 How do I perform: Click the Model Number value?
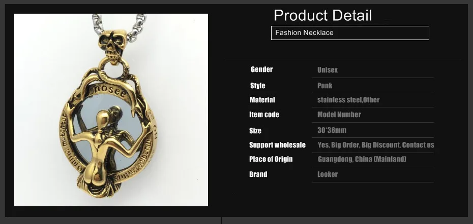[x=339, y=115]
